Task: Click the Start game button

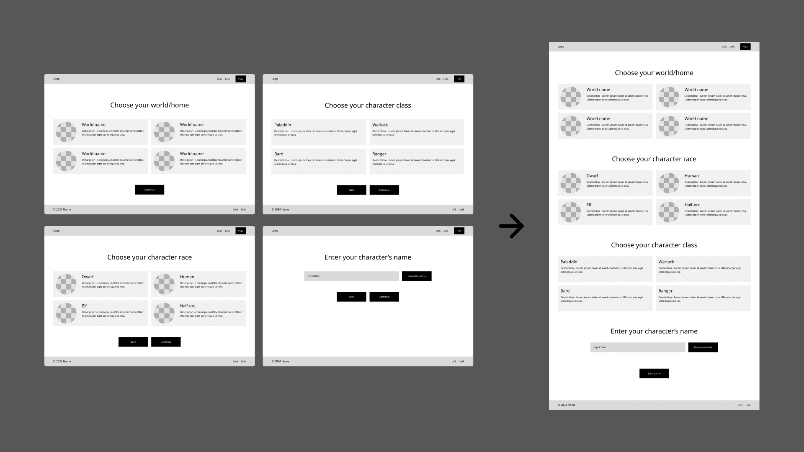Action: (654, 373)
